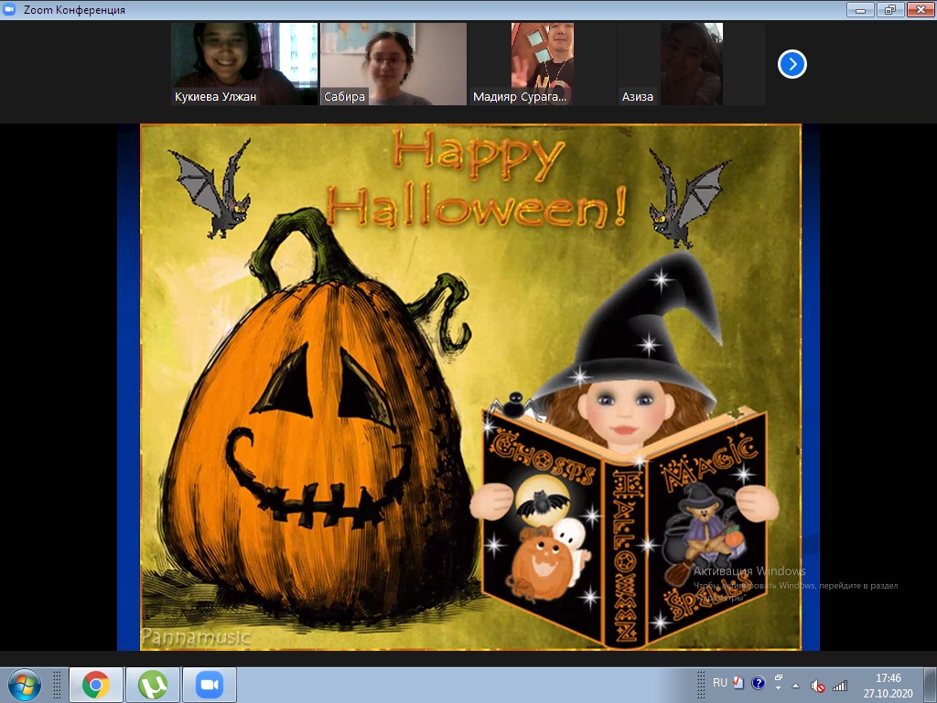The height and width of the screenshot is (703, 937).
Task: Click the muted volume speaker icon
Action: point(818,686)
